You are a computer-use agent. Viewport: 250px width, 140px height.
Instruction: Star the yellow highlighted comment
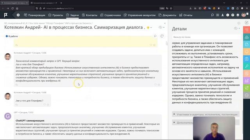click(154, 45)
